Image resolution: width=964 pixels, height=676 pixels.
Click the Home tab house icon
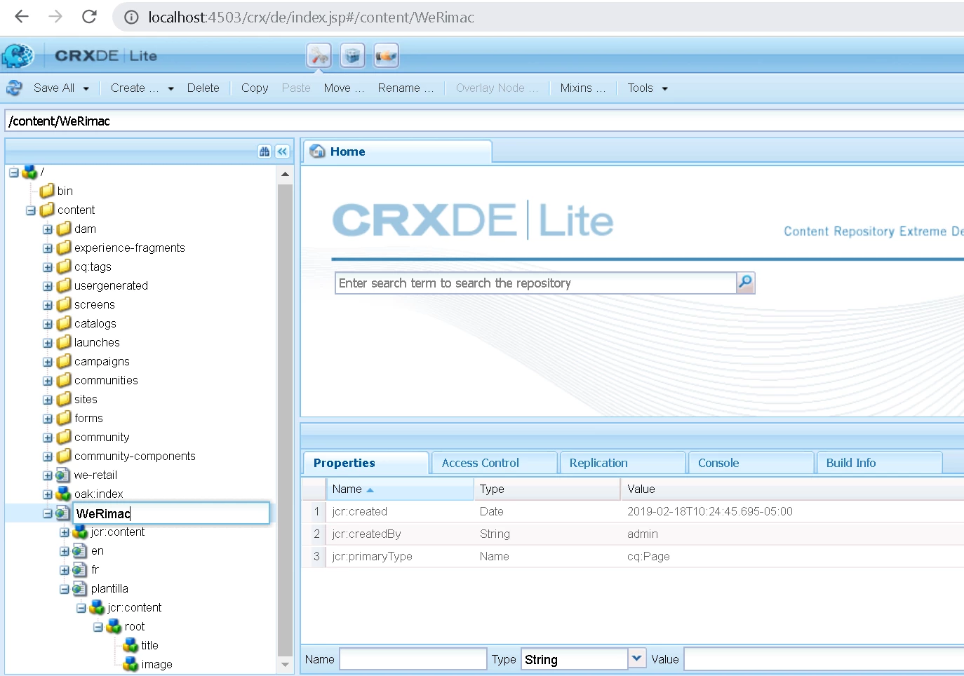click(318, 151)
